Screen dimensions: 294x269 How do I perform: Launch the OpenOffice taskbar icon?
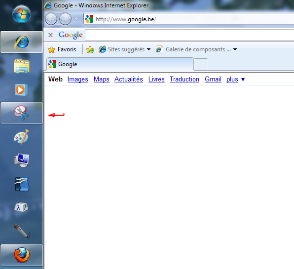[22, 184]
